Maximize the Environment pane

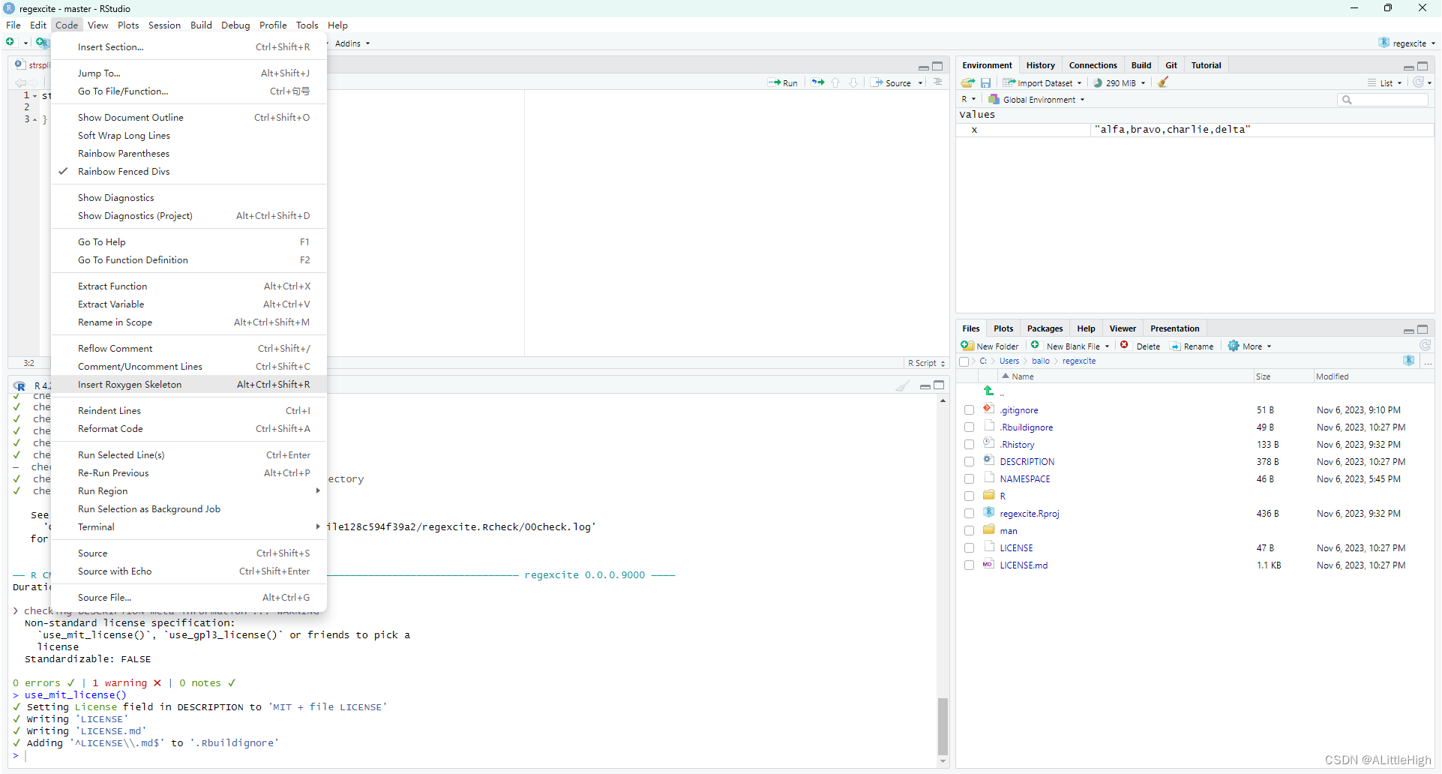point(1423,66)
